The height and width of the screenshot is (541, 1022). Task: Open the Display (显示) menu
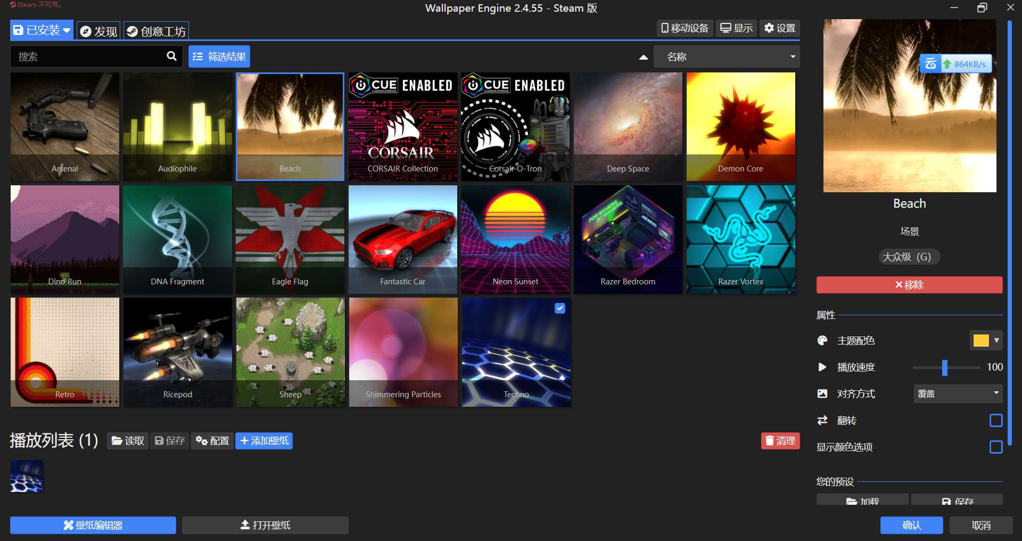(736, 28)
